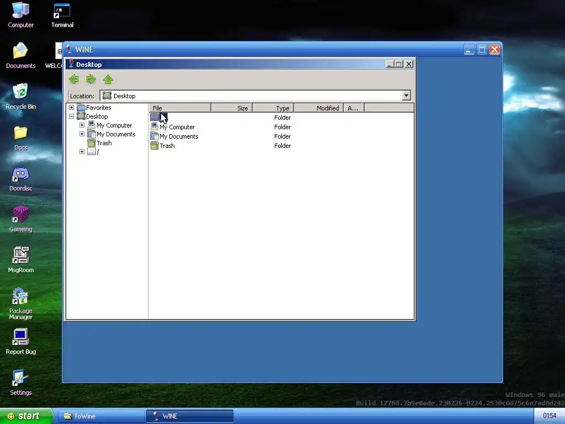Select Favorites in the folder tree
The width and height of the screenshot is (565, 424).
pyautogui.click(x=98, y=108)
